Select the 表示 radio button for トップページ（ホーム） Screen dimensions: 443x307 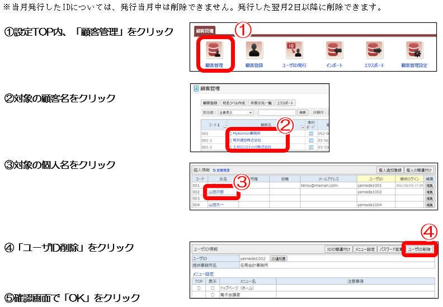(213, 287)
